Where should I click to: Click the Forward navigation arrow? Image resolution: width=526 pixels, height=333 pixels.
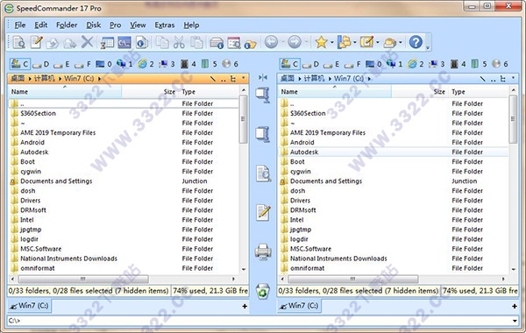point(295,42)
